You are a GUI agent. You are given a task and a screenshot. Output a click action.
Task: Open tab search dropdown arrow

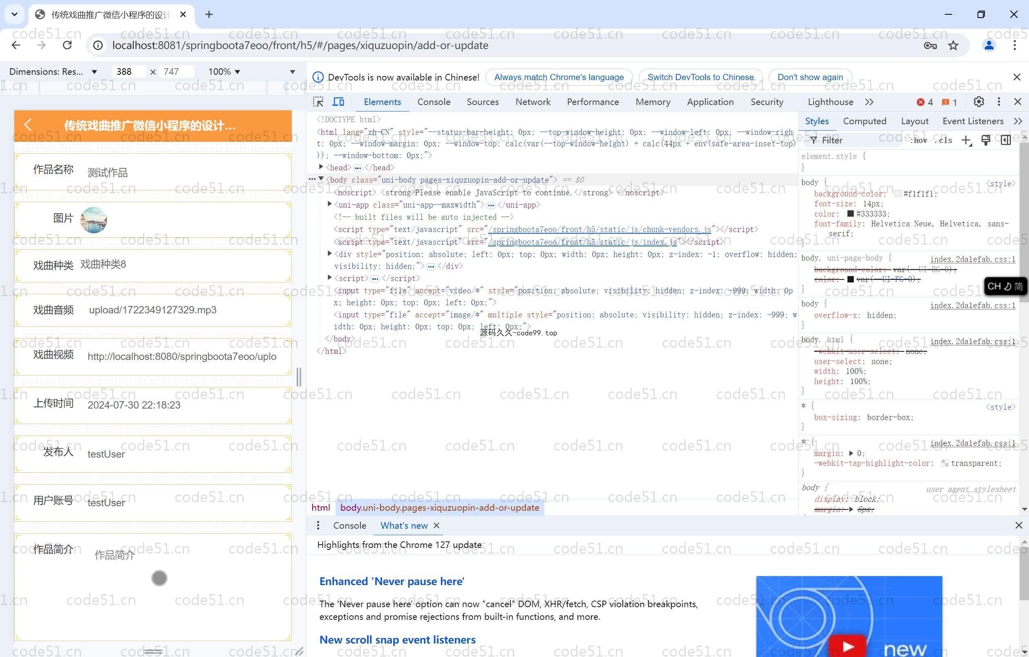pos(14,15)
